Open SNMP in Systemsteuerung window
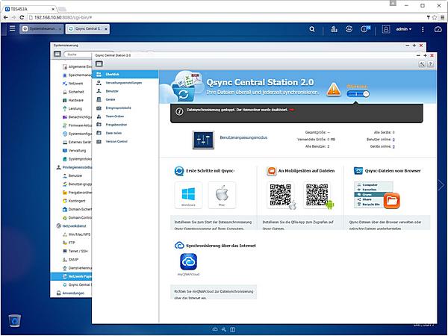 point(73,260)
